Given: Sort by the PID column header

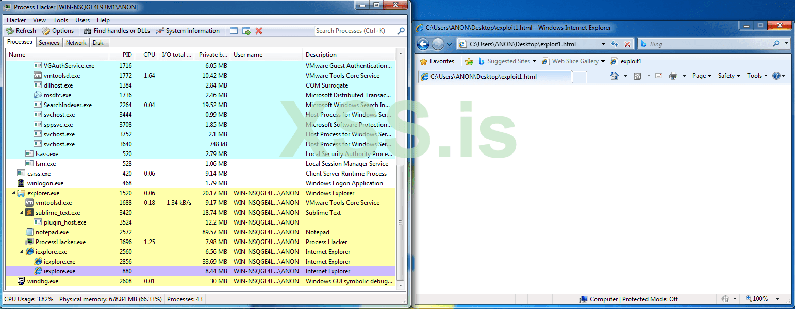Looking at the screenshot, I should point(122,55).
